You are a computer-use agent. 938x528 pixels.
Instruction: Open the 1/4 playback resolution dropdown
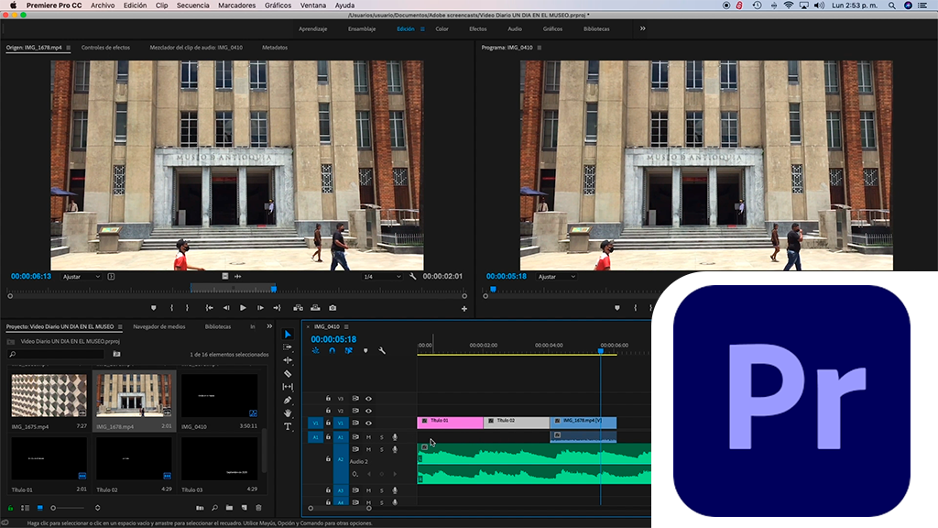pyautogui.click(x=382, y=276)
